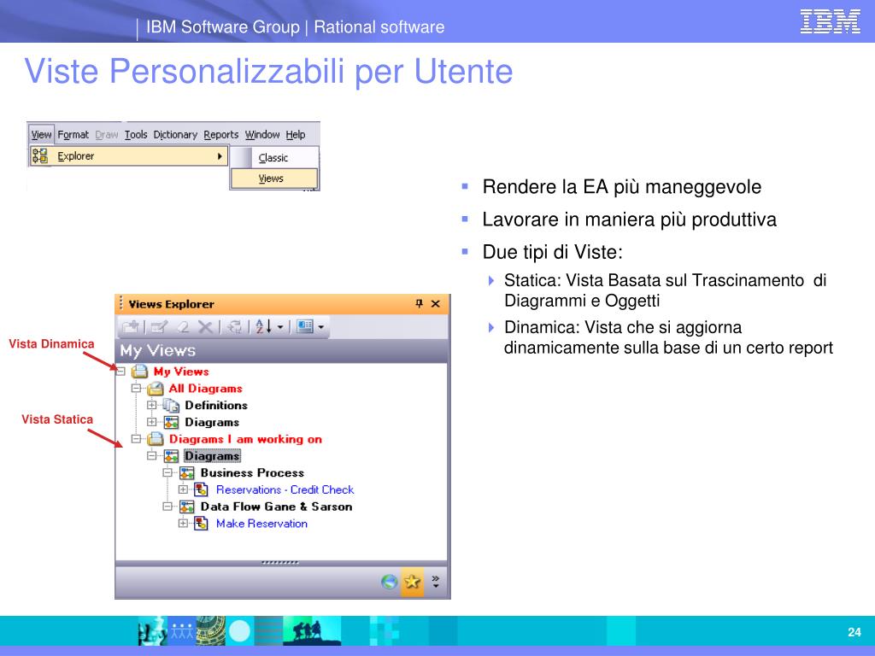Expand the Make Reservation node
The image size is (875, 656).
(183, 524)
